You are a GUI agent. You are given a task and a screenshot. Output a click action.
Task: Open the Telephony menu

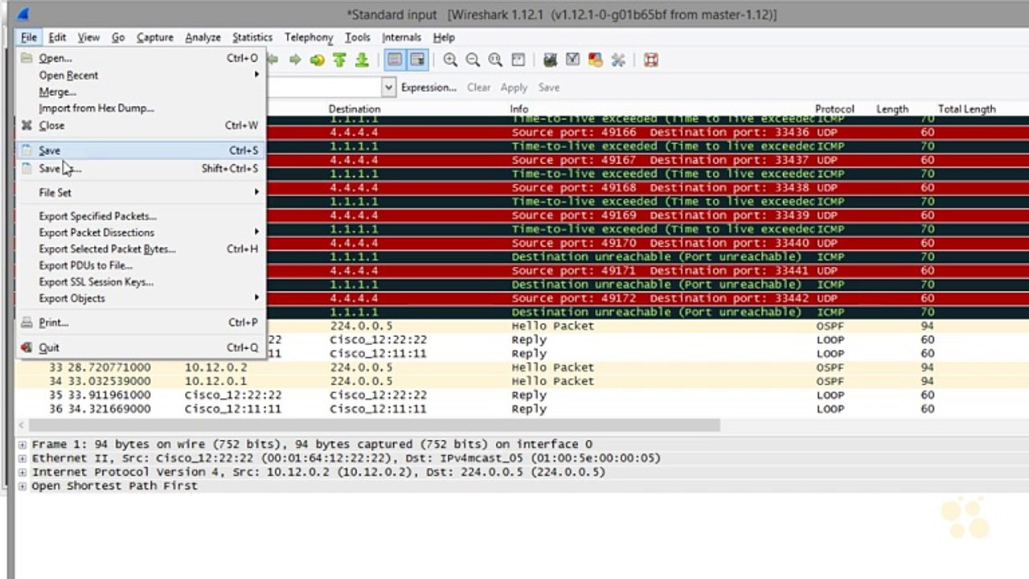pos(309,37)
